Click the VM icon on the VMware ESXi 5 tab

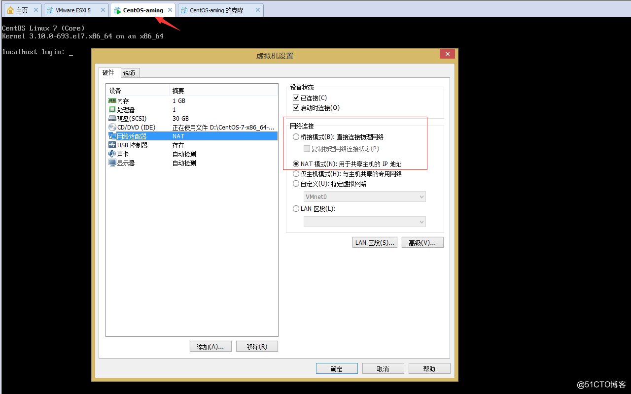click(x=50, y=10)
